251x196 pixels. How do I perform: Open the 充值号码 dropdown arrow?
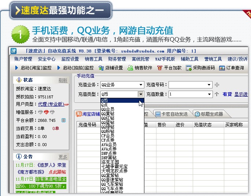[x=209, y=85]
